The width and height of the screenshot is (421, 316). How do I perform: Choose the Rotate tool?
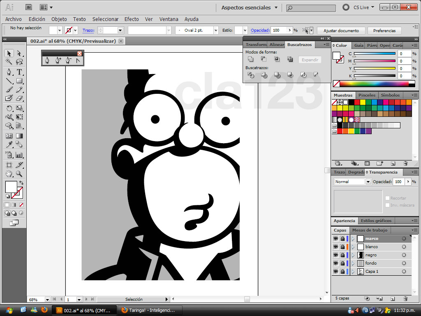(x=9, y=108)
